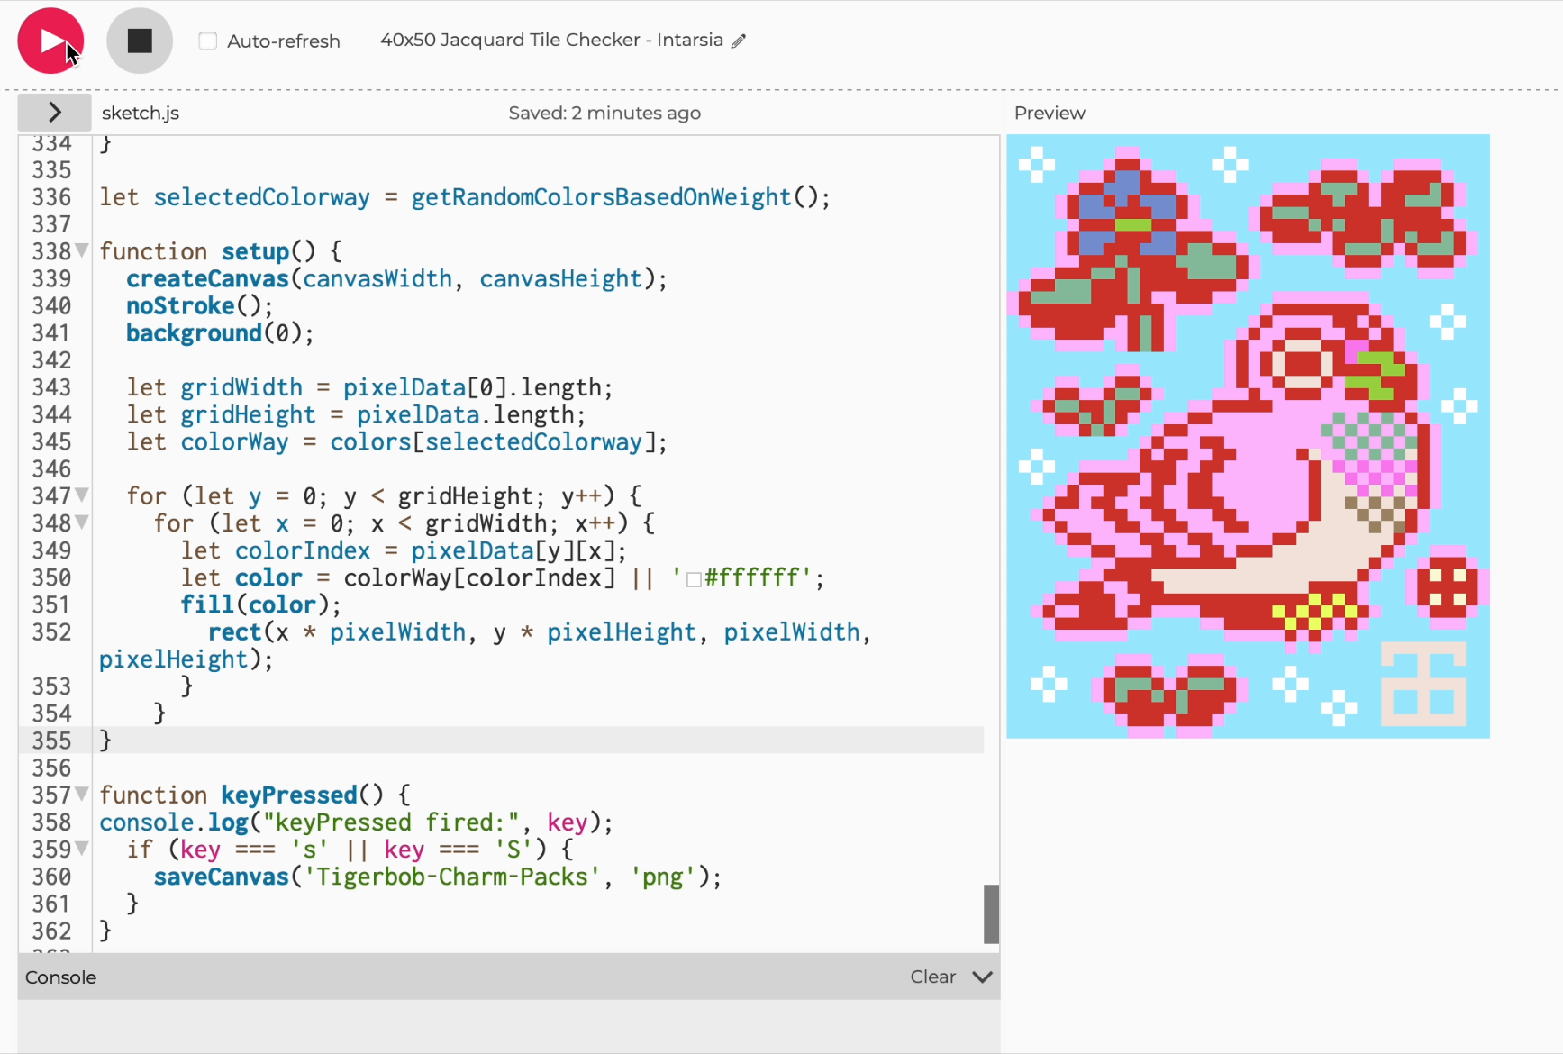Click colorWay declaration on line 345

click(396, 442)
